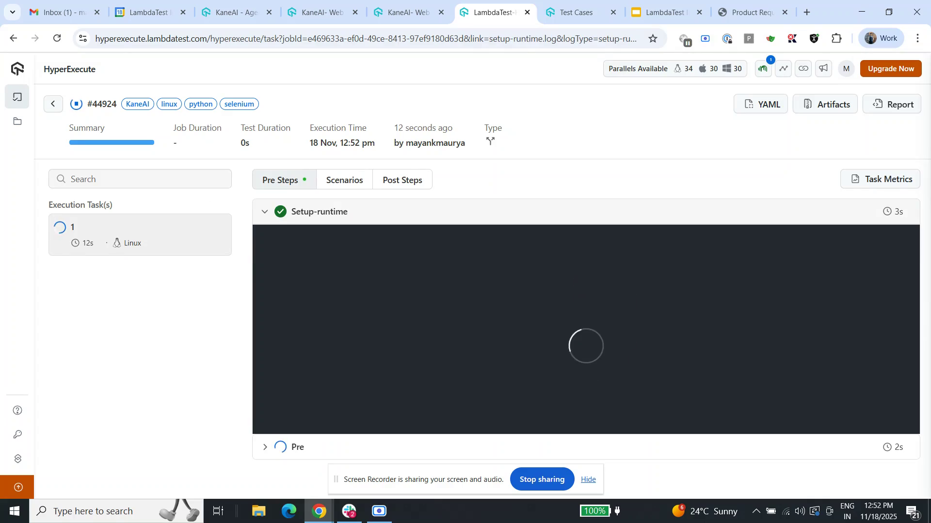Screen dimensions: 931x523
Task: Open the projects folder icon in sidebar
Action: (x=17, y=121)
